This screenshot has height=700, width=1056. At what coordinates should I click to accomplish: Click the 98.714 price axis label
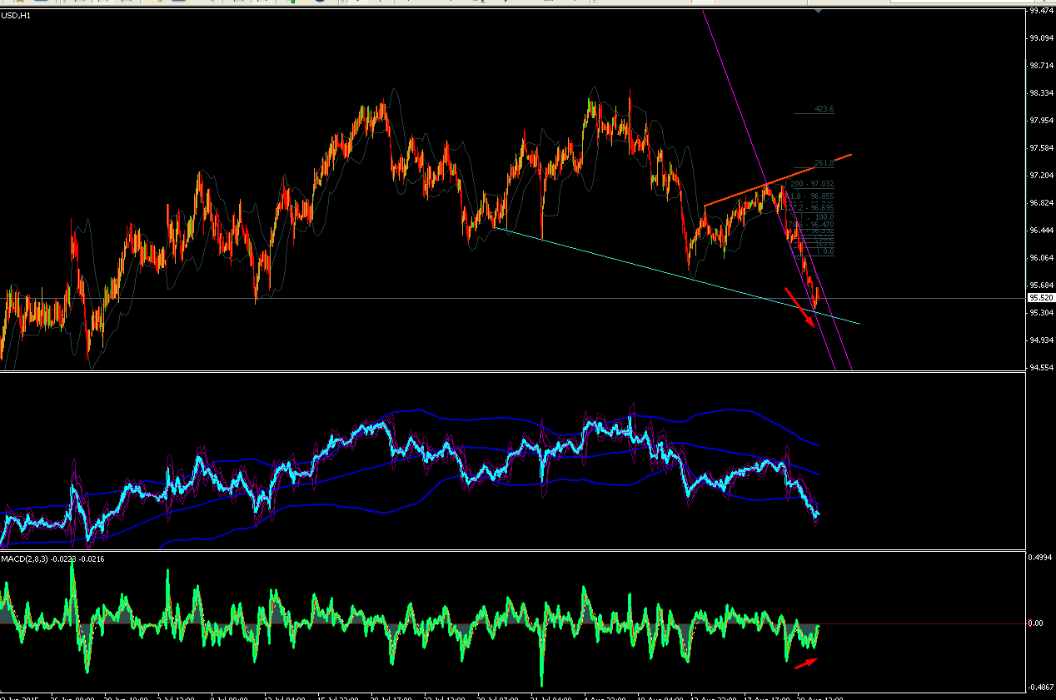(1040, 66)
